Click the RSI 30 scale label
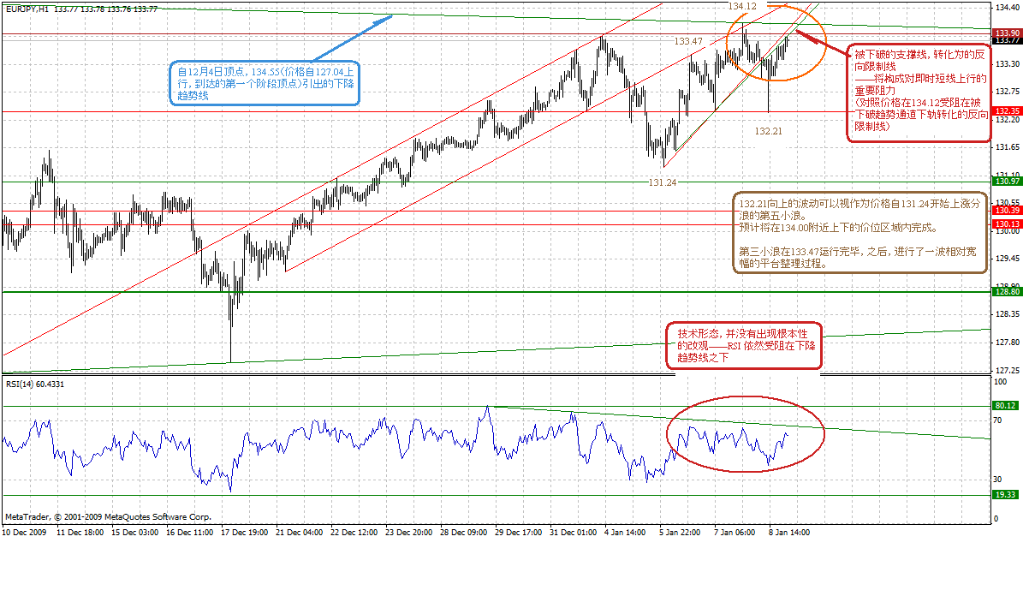The height and width of the screenshot is (602, 1023). (x=997, y=480)
